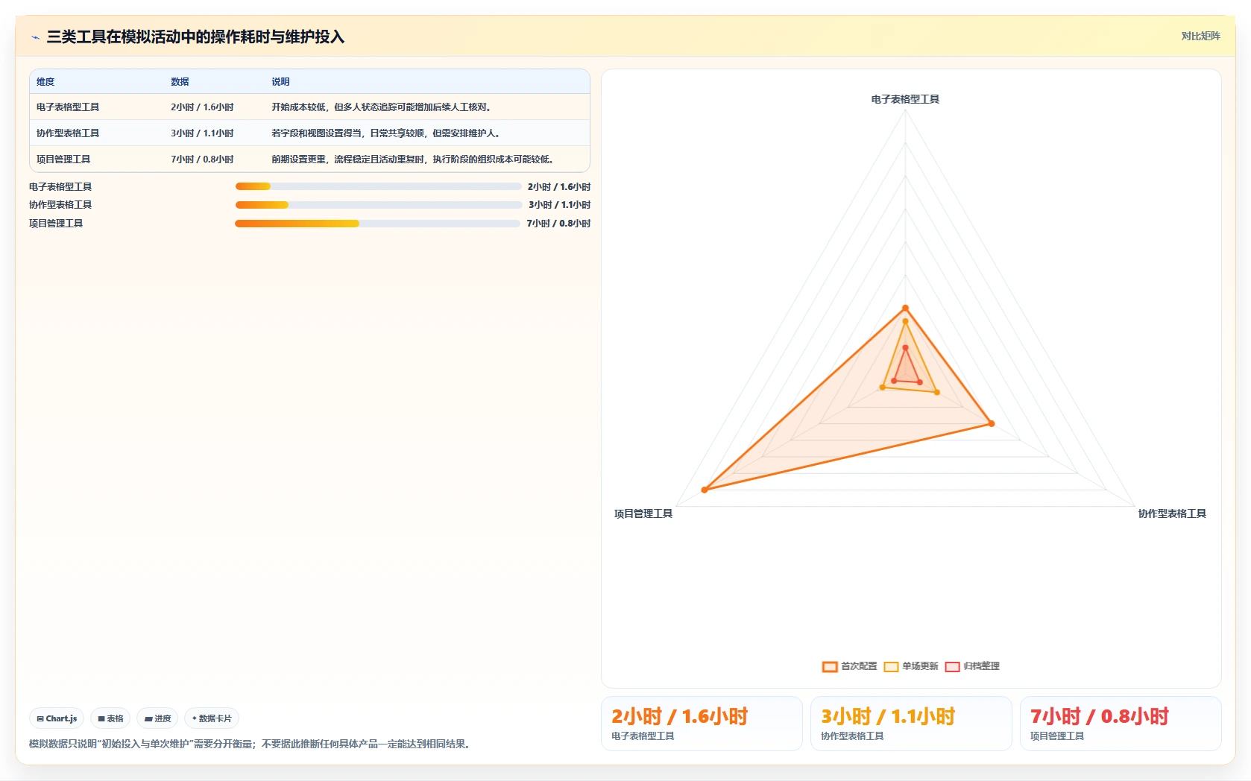Viewport: 1251px width, 781px height.
Task: Click the 归档整理 red legend swatch
Action: point(952,666)
